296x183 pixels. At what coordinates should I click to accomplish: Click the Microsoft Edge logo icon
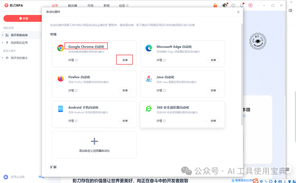(149, 48)
